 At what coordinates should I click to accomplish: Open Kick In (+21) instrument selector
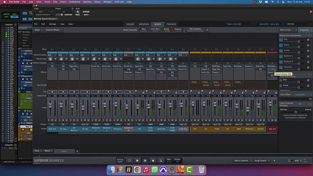(x=288, y=30)
